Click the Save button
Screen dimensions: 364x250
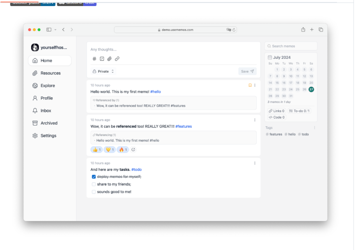[247, 71]
